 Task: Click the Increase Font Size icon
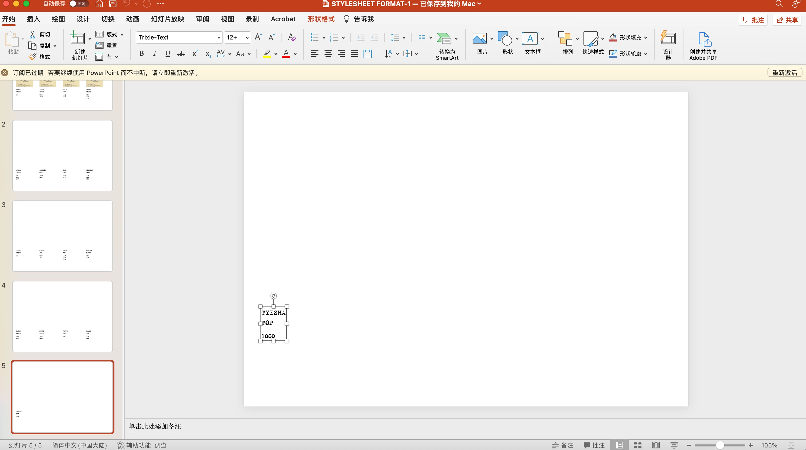tap(258, 37)
